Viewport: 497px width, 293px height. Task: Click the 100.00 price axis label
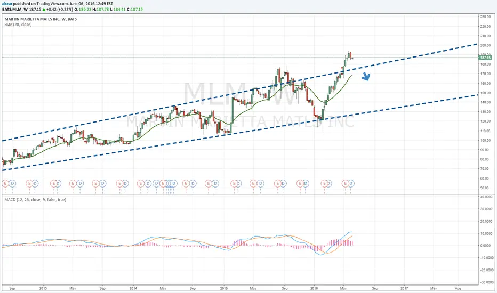tap(486, 140)
